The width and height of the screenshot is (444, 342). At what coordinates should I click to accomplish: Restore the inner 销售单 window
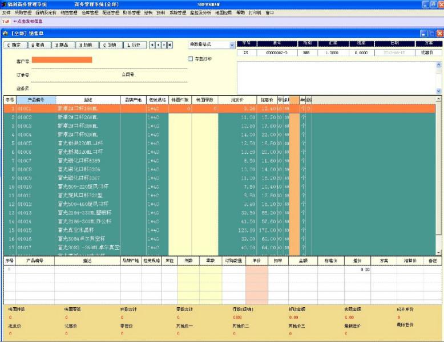tap(431, 34)
